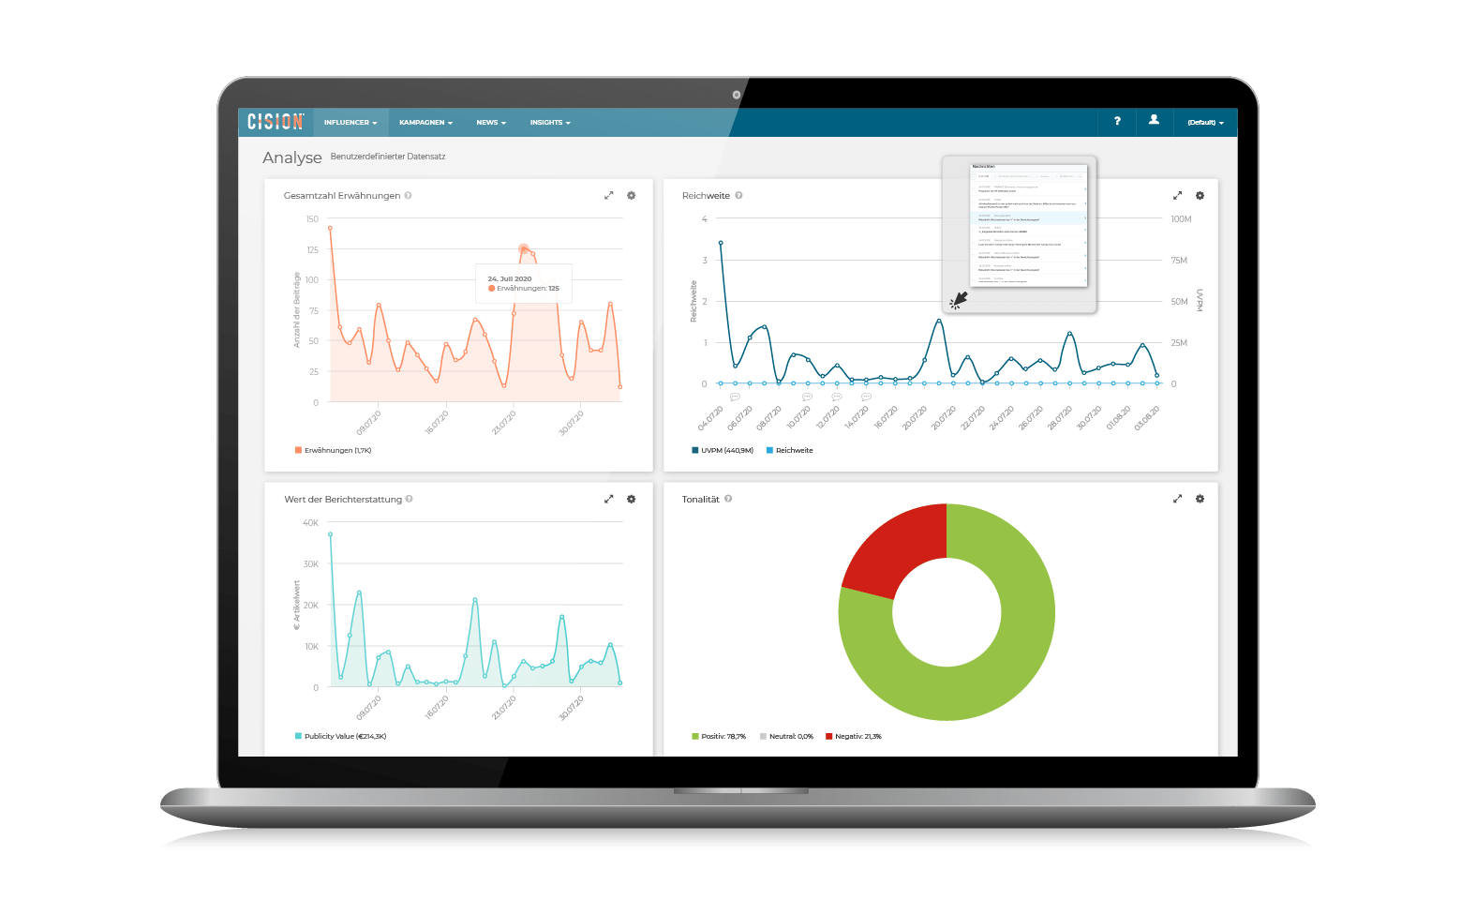Click info icon beside Wert der Berichterstattung
This screenshot has width=1476, height=900.
[x=409, y=499]
